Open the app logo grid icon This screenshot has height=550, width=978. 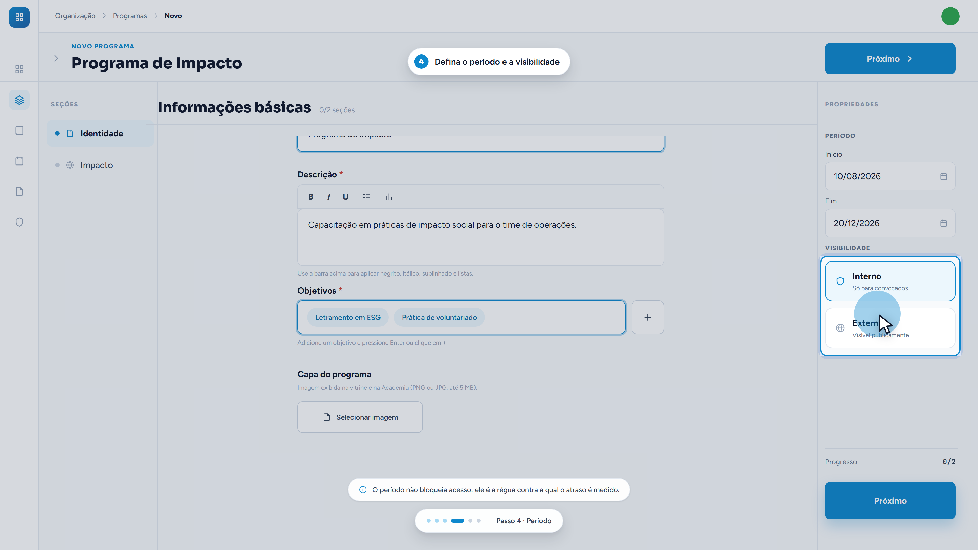(x=19, y=17)
